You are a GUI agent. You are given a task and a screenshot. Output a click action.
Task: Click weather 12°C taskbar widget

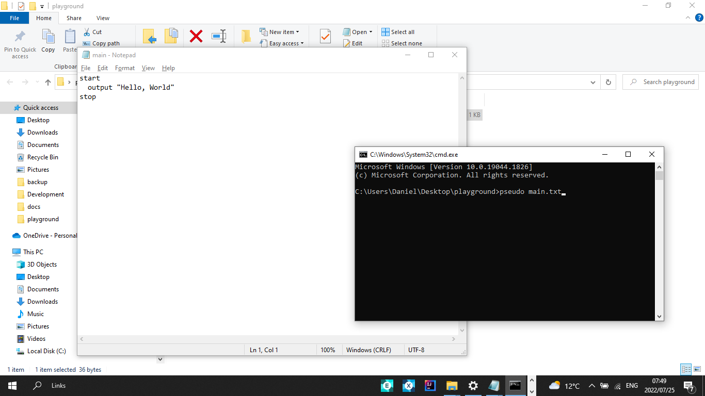coord(564,385)
